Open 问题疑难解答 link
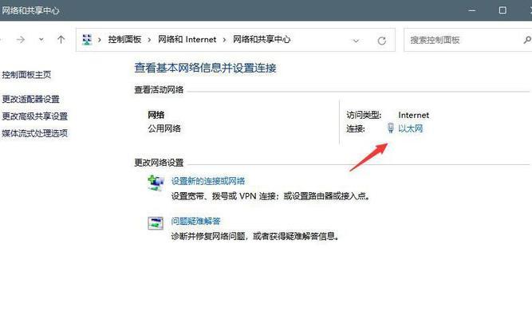Image resolution: width=532 pixels, height=319 pixels. pos(195,221)
